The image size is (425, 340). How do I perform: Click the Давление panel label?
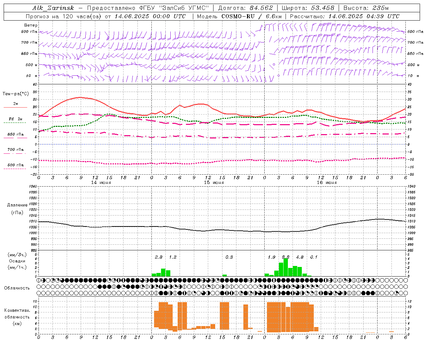coord(17,205)
